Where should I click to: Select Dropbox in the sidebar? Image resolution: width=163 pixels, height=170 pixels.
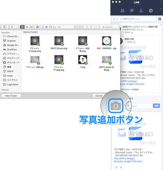(x=9, y=41)
